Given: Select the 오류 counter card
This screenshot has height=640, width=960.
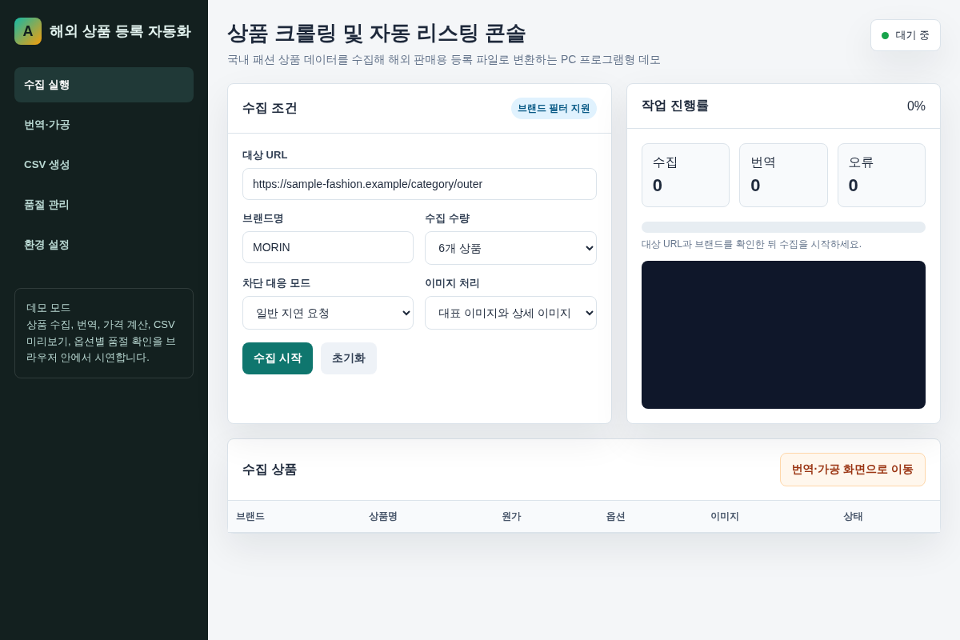Looking at the screenshot, I should tap(882, 175).
